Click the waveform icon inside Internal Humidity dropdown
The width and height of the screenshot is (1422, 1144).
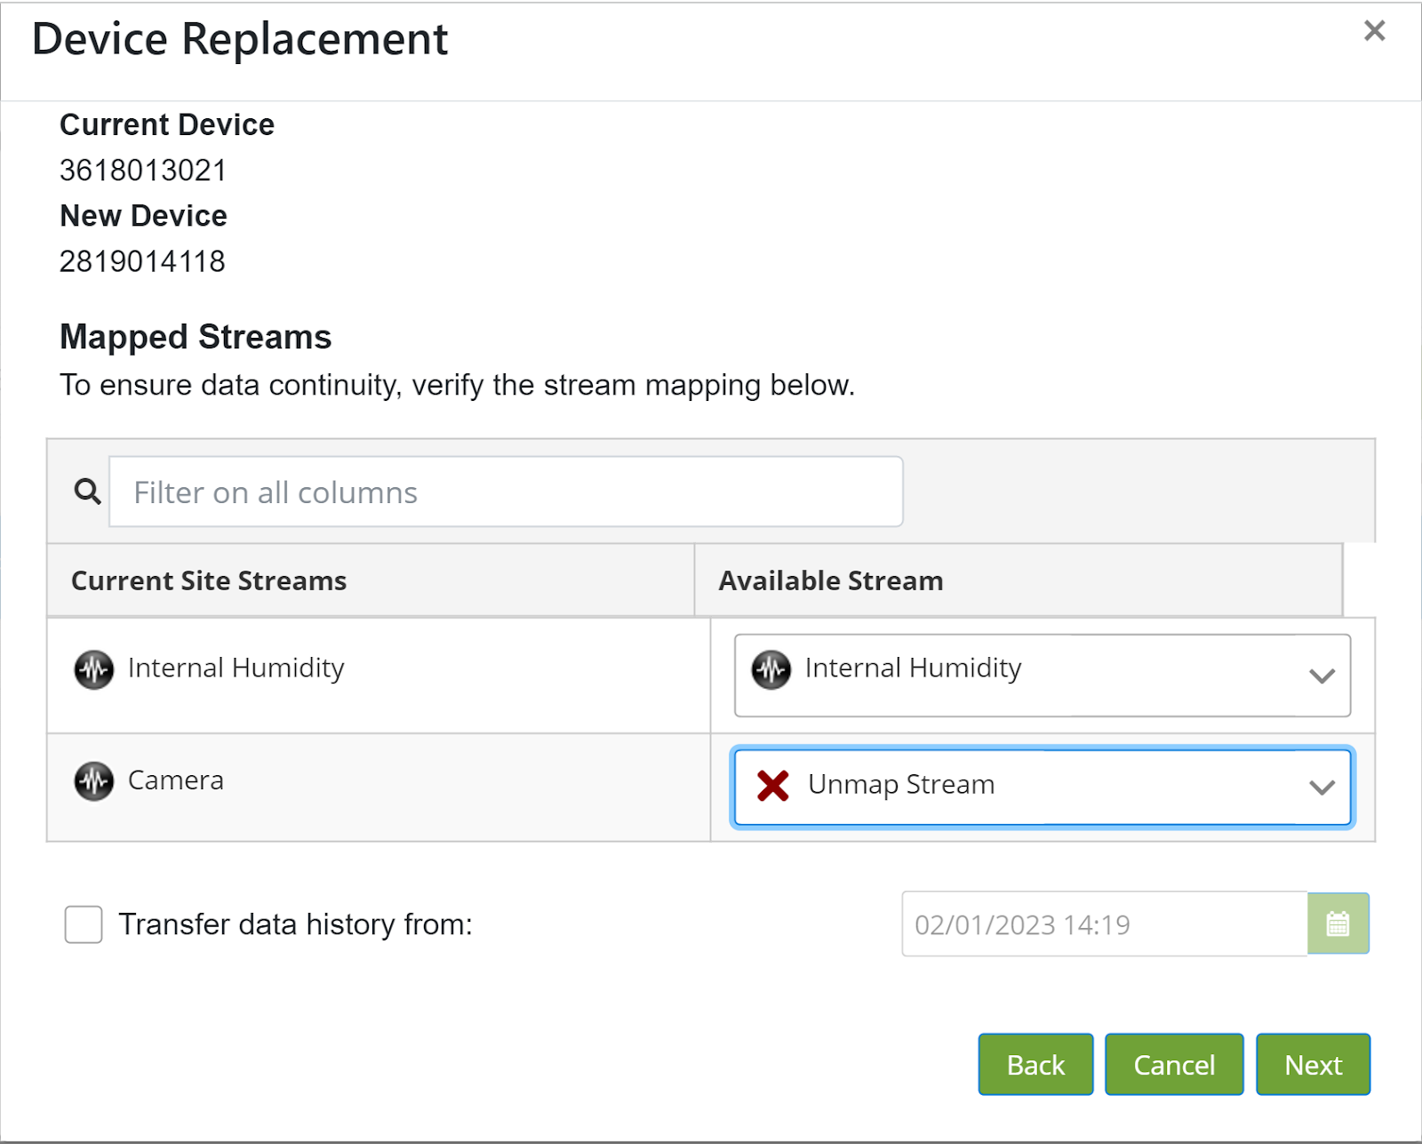tap(771, 669)
